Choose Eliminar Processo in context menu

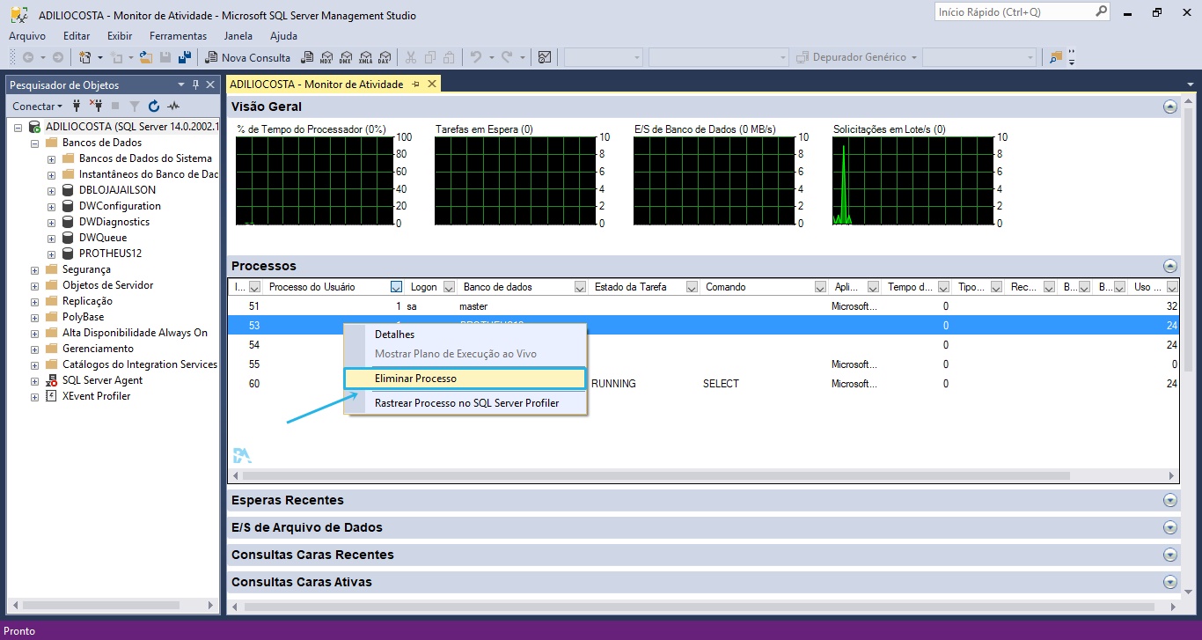[465, 379]
